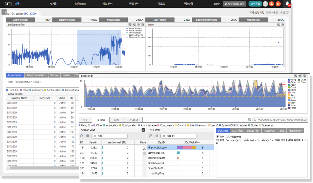313x183 pixels.
Task: Open Session Monitor gear settings
Action: click(x=139, y=24)
